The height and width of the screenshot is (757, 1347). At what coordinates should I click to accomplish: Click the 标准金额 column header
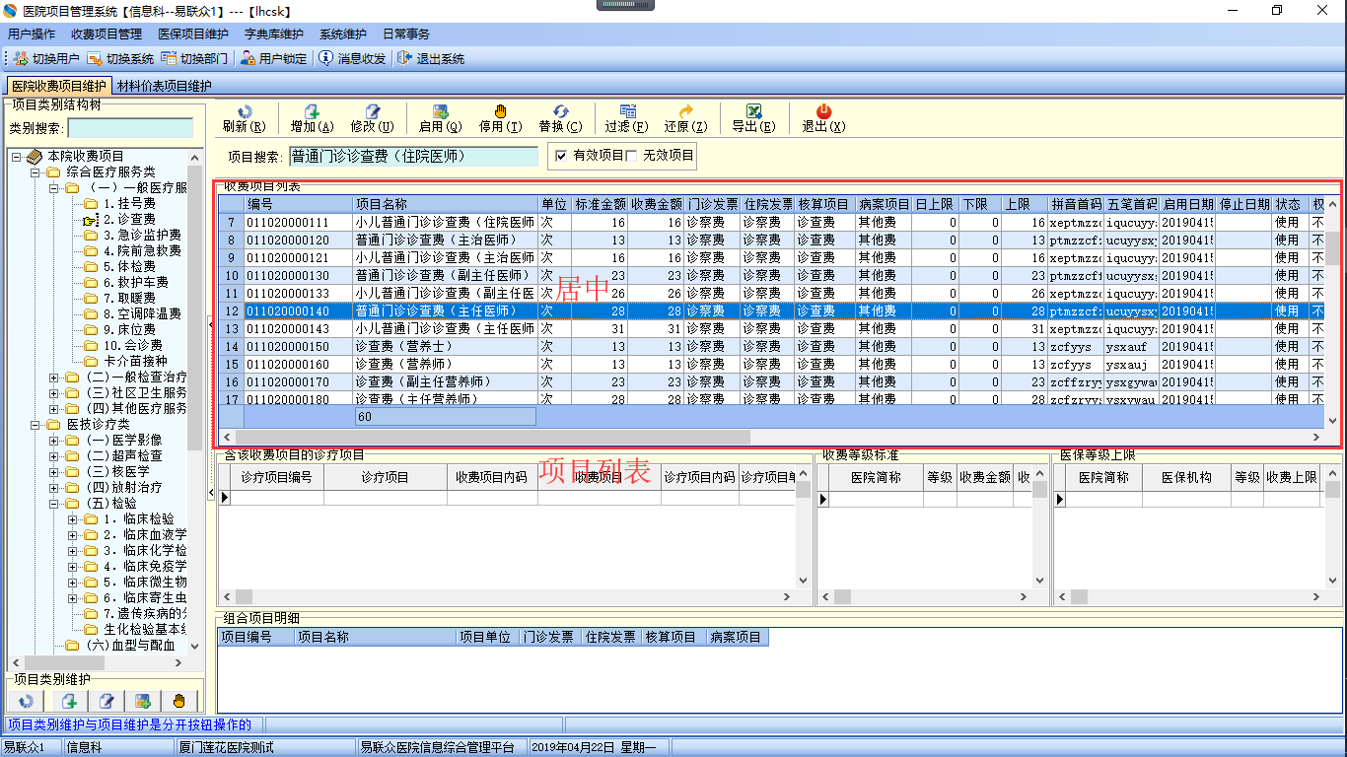point(601,204)
